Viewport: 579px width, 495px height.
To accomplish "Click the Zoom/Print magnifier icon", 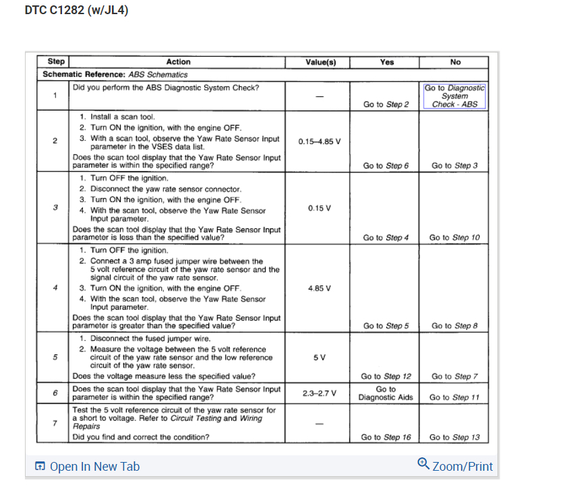I will 423,463.
